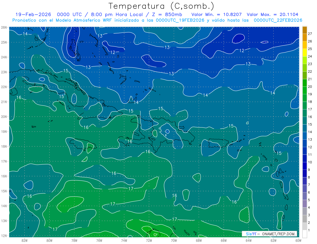Click longitude axis label '68W'
This screenshot has height=244, width=317.
pyautogui.click(x=199, y=240)
